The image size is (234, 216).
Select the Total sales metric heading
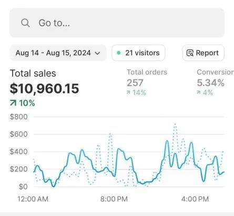pos(33,73)
